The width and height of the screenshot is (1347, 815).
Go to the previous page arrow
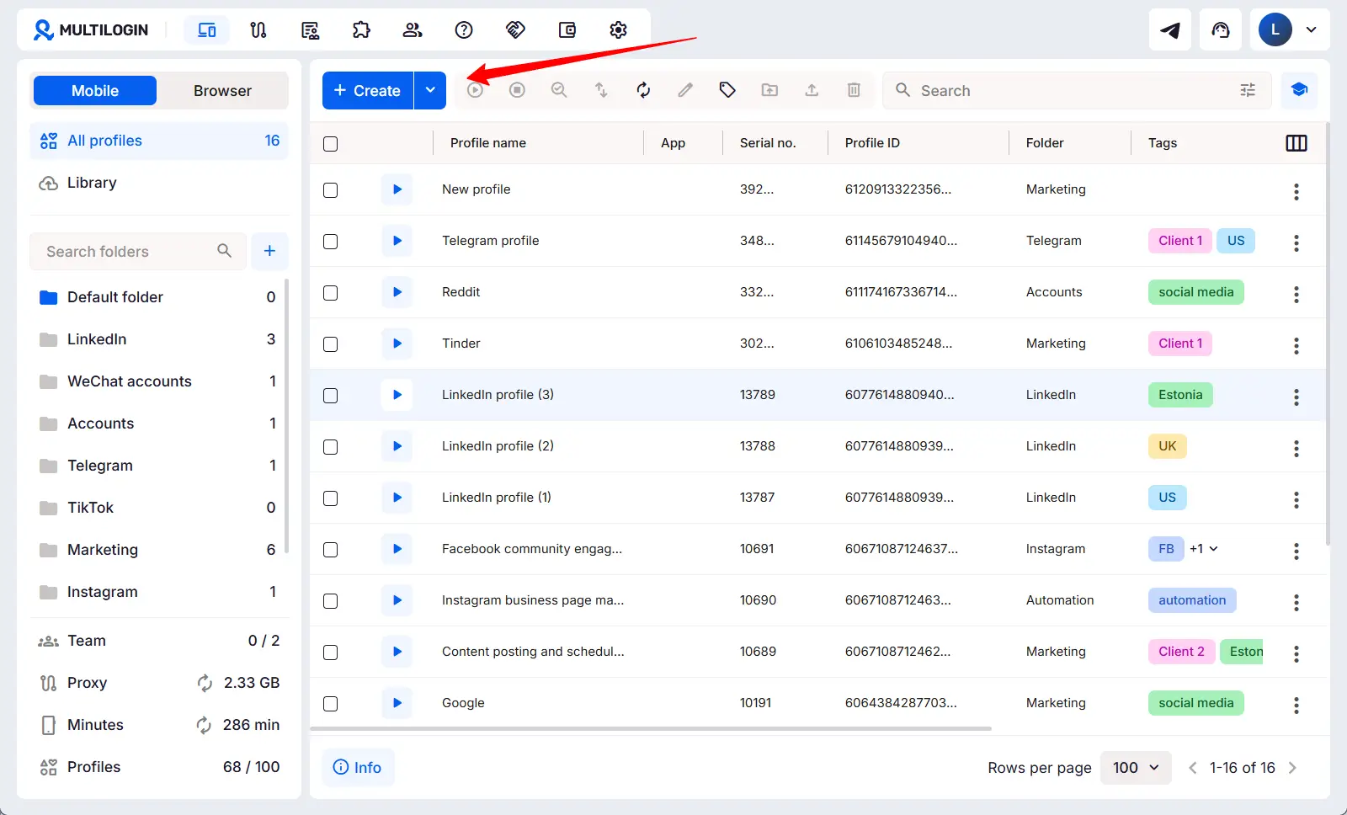(x=1192, y=768)
